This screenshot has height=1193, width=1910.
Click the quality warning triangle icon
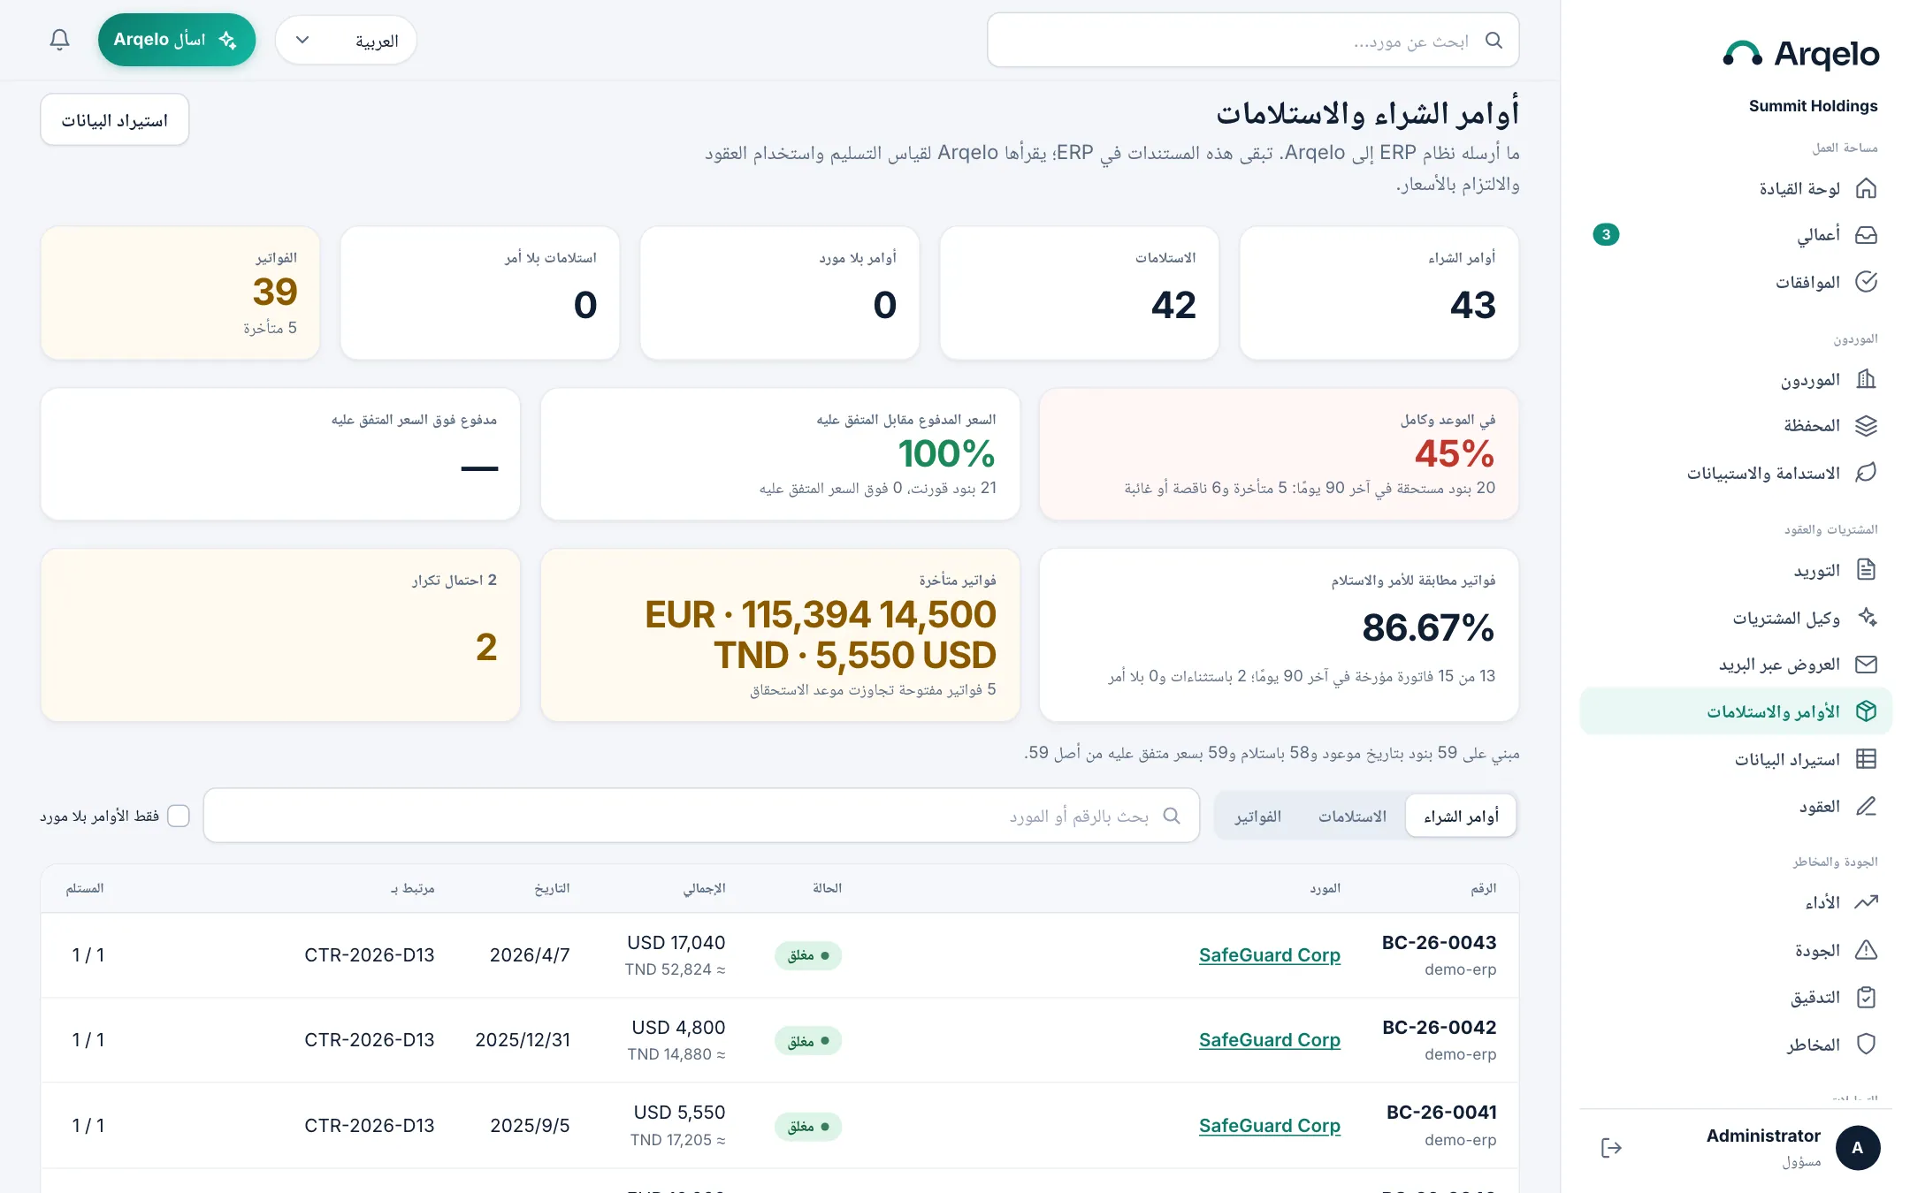(x=1866, y=950)
